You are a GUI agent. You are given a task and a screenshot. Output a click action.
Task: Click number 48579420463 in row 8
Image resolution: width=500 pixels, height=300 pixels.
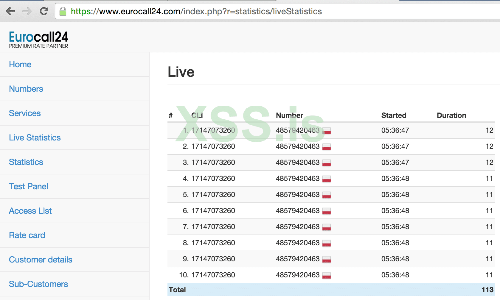click(x=298, y=243)
